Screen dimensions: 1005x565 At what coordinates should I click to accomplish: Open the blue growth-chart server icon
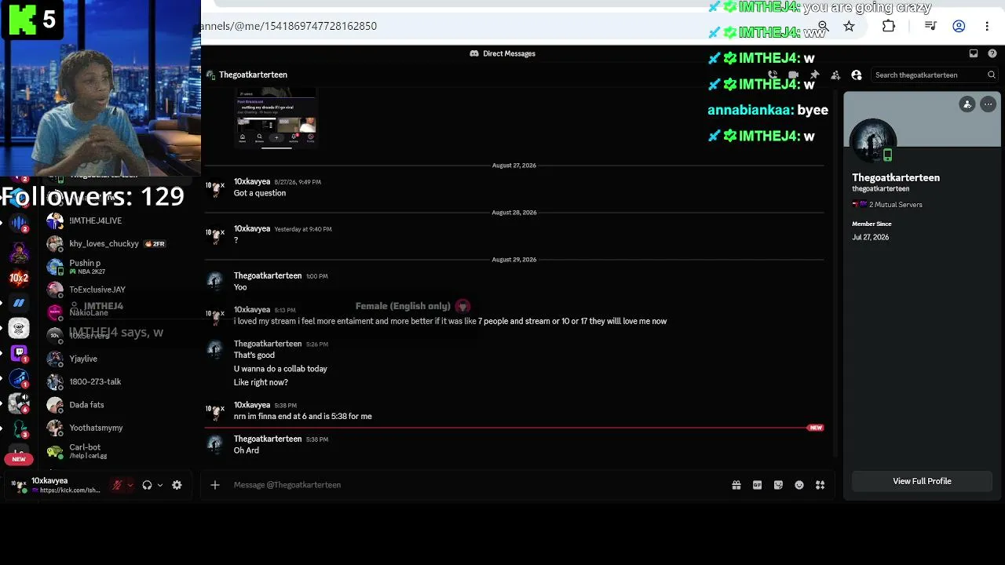[19, 378]
